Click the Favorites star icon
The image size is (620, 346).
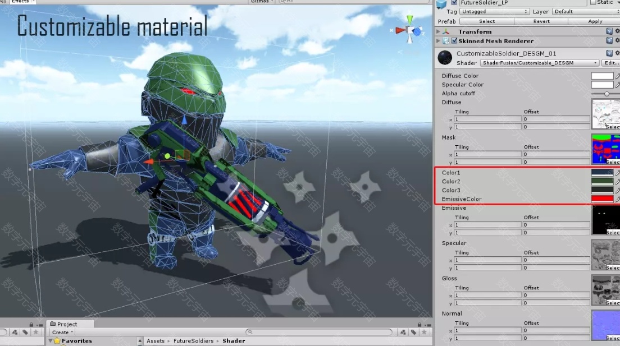point(57,341)
